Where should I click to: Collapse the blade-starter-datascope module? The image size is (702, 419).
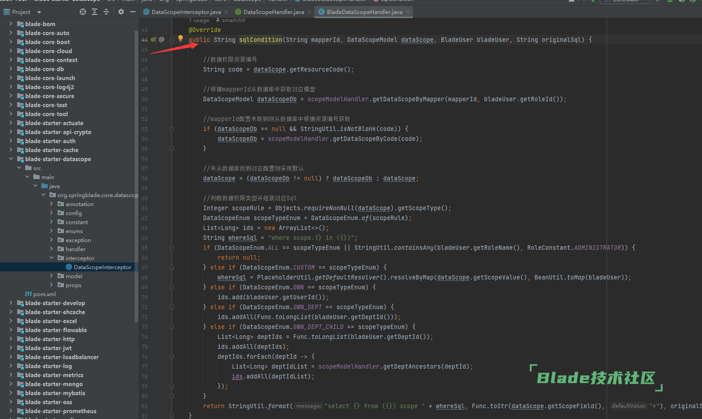(11, 159)
